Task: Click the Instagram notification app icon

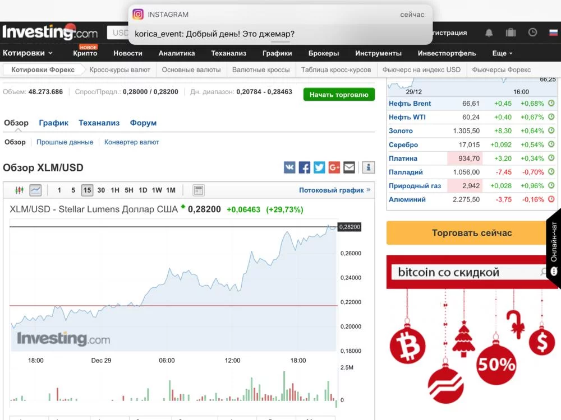Action: tap(138, 15)
